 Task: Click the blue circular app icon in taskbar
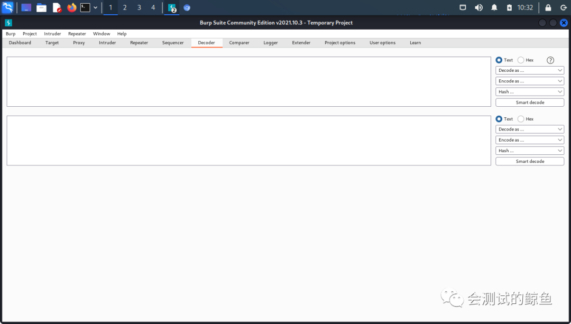(x=187, y=7)
